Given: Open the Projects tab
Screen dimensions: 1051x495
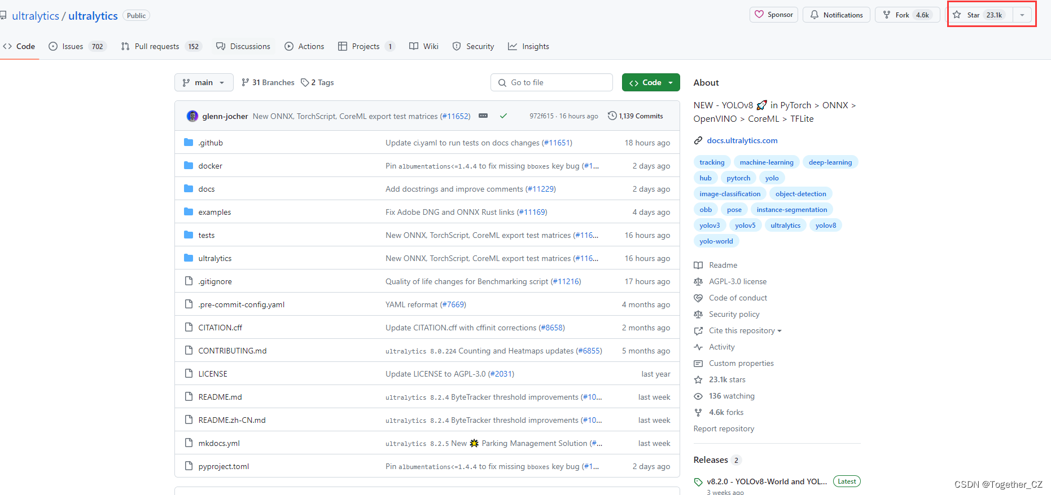Looking at the screenshot, I should [366, 46].
